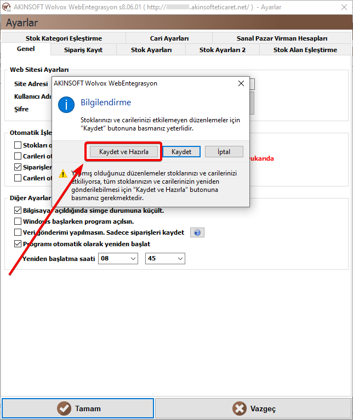The width and height of the screenshot is (353, 420).
Task: Check Veri gönderimi yapılmasın option
Action: coord(18,232)
